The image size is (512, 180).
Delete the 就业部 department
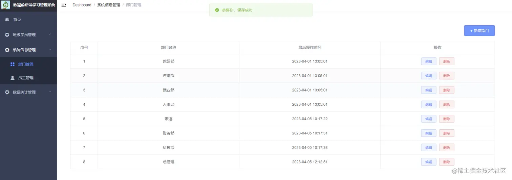tap(447, 90)
